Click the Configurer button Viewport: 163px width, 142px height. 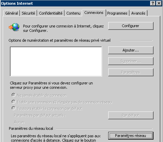(131, 26)
